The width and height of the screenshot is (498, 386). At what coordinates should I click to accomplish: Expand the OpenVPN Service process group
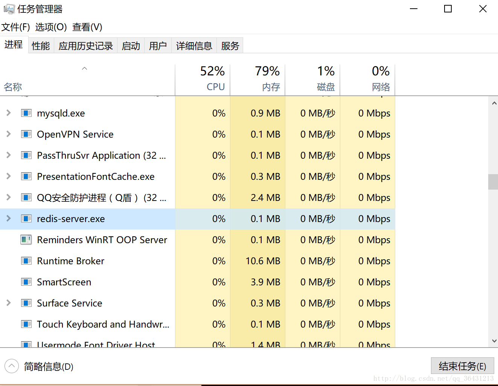coord(8,134)
